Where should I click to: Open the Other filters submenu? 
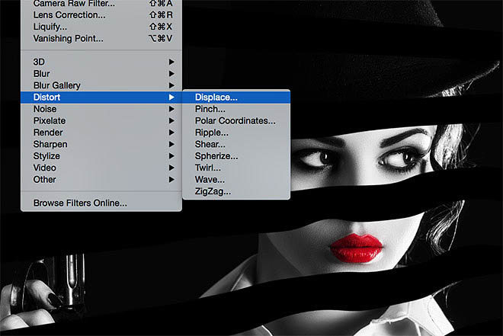tap(101, 180)
